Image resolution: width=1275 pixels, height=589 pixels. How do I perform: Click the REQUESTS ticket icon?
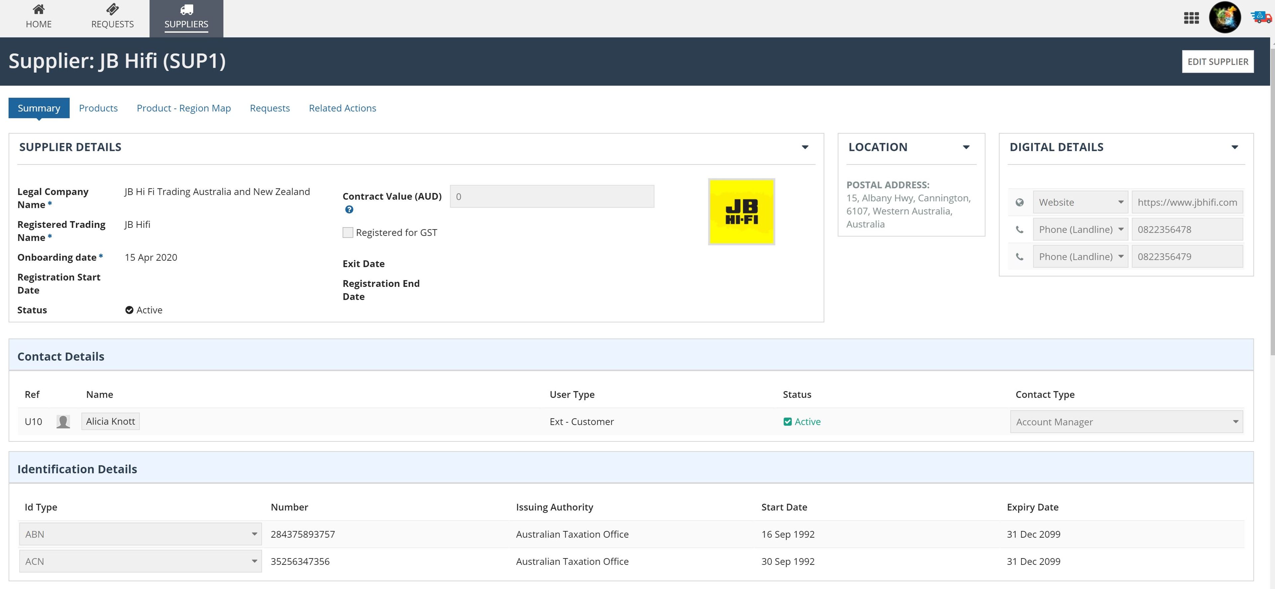(112, 9)
